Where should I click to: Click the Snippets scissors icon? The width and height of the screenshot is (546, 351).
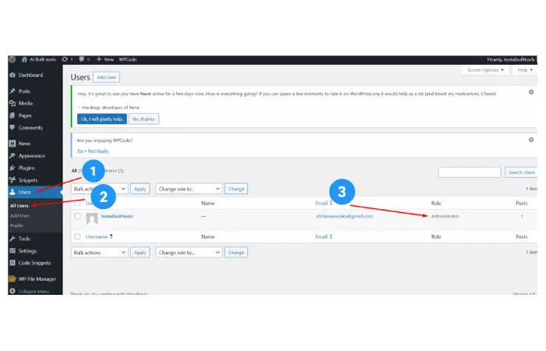coord(12,180)
